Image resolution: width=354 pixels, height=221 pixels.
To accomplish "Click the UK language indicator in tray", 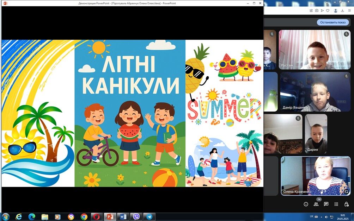I will [x=312, y=216].
